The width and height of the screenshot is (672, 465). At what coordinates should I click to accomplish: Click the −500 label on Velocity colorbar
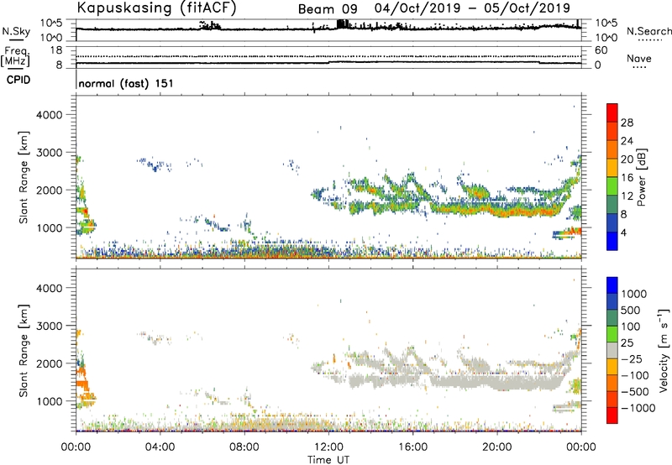tap(635, 391)
